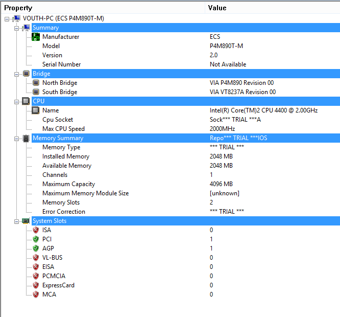Viewport: 340px width, 317px height.
Task: Collapse the VOUTH-PC root node
Action: (7, 19)
